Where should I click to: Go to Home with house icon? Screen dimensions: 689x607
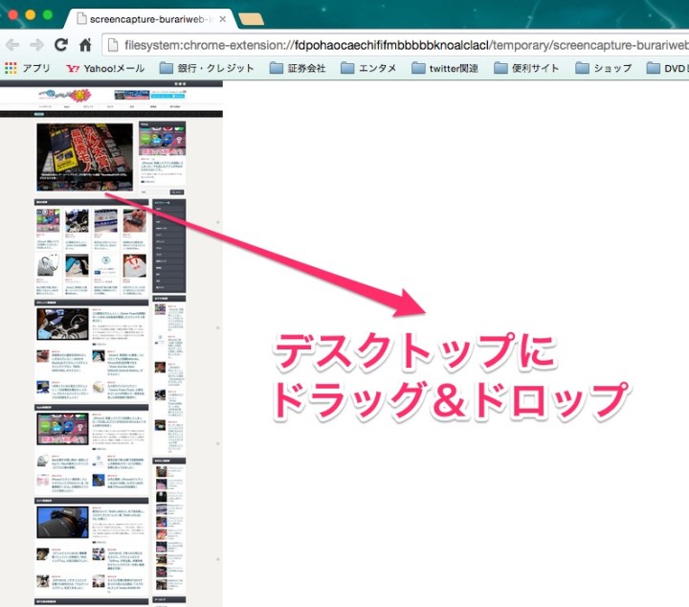coord(85,44)
